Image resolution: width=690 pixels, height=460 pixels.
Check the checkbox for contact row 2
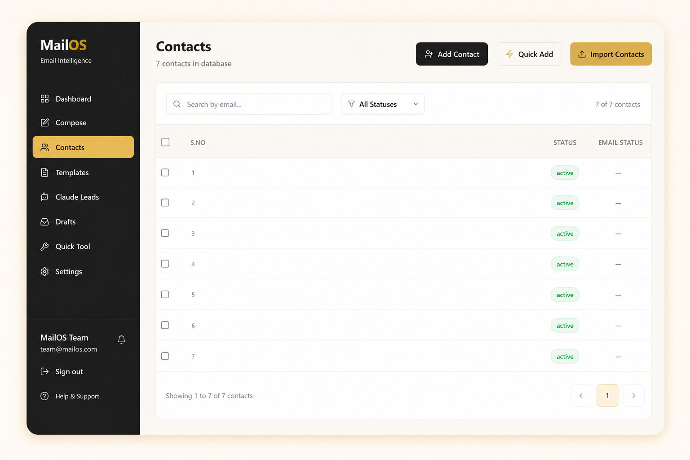pyautogui.click(x=165, y=203)
